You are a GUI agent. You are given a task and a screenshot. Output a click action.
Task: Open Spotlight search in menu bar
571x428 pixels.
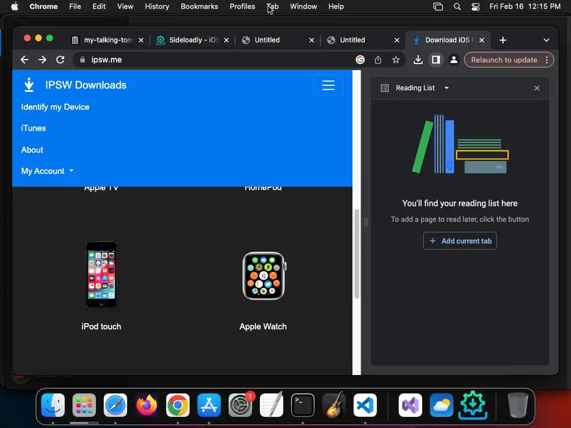pyautogui.click(x=457, y=6)
